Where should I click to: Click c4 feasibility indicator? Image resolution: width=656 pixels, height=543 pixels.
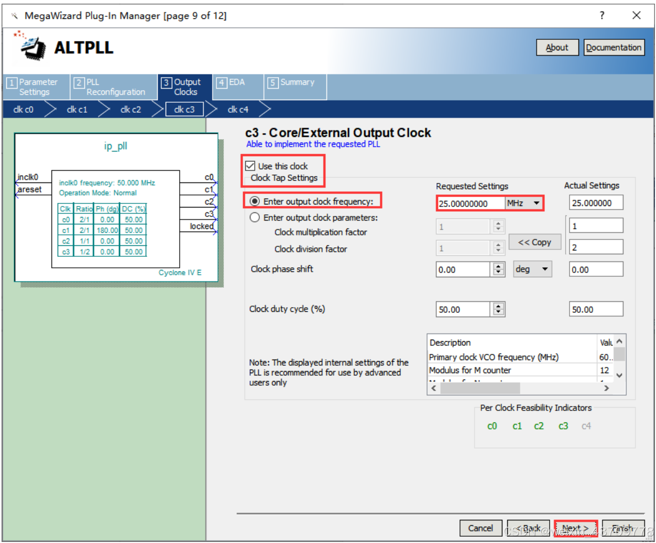(586, 426)
